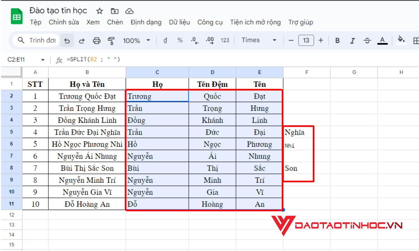Click the Tên Đệm header cell
The height and width of the screenshot is (251, 419).
pyautogui.click(x=212, y=84)
